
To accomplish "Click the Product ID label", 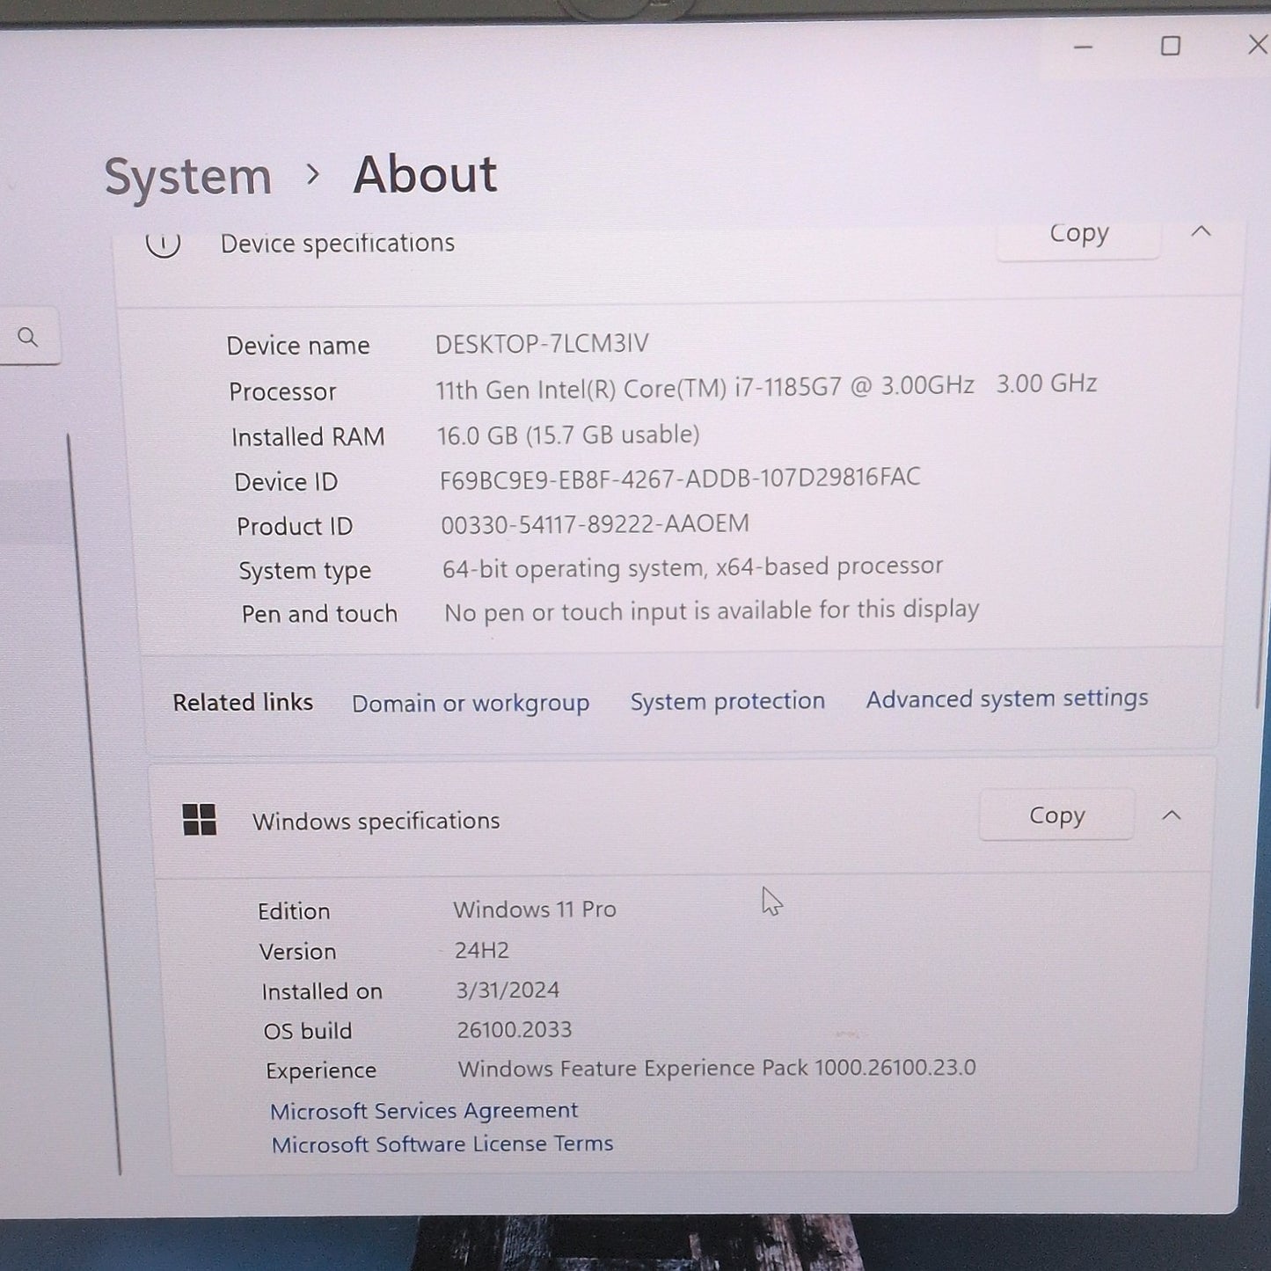I will [295, 526].
